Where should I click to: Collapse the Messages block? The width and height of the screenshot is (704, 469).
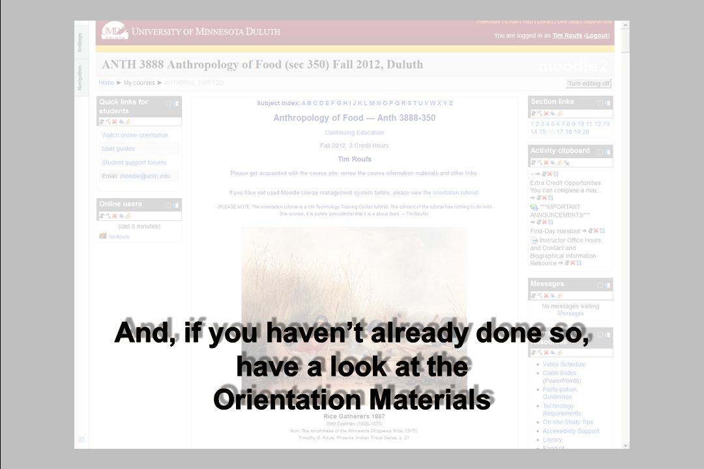pos(600,285)
